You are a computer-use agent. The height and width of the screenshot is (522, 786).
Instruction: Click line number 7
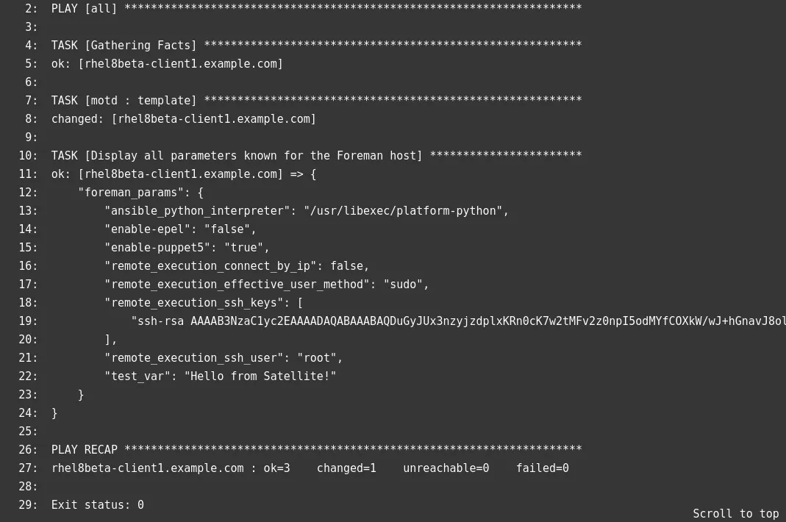point(31,101)
